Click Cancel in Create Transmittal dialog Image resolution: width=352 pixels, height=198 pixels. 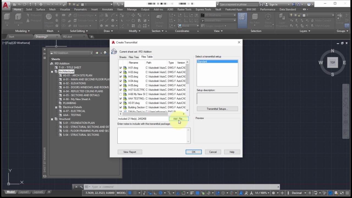pyautogui.click(x=213, y=152)
